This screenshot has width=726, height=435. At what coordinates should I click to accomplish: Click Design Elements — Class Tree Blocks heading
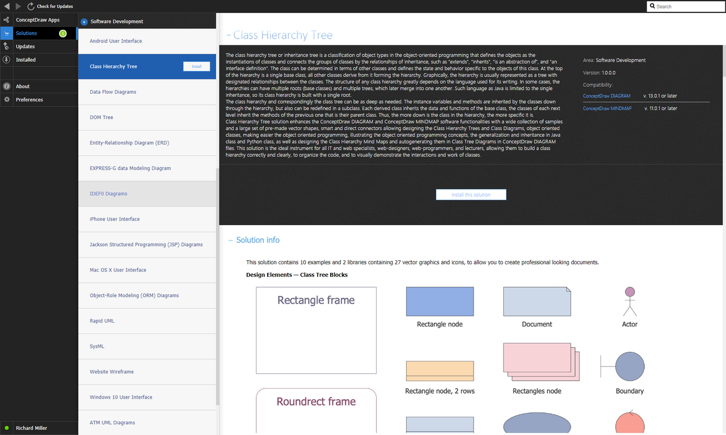click(297, 275)
